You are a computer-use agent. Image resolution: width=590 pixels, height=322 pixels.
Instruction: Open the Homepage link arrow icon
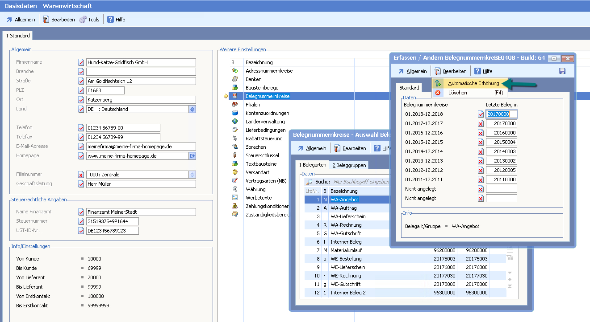[x=192, y=156]
